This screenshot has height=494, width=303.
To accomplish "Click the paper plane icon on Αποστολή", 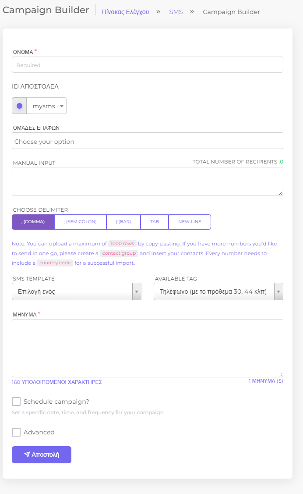I will tap(27, 454).
